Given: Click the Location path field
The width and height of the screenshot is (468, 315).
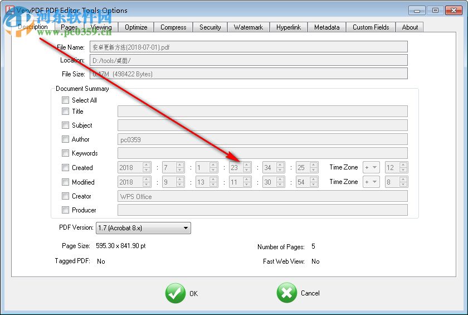Looking at the screenshot, I should (x=248, y=60).
